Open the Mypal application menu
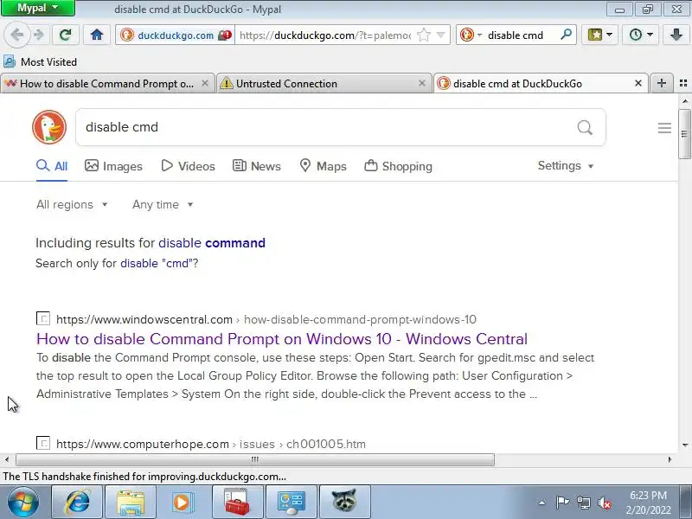This screenshot has height=519, width=692. (38, 8)
